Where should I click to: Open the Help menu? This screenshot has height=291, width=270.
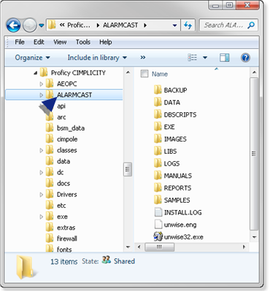click(105, 42)
